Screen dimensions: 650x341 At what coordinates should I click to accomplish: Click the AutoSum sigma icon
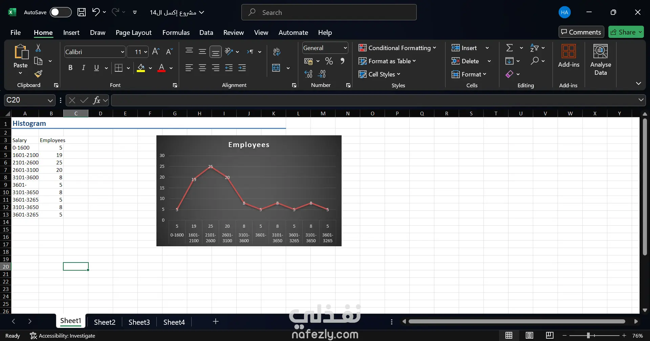coord(510,48)
